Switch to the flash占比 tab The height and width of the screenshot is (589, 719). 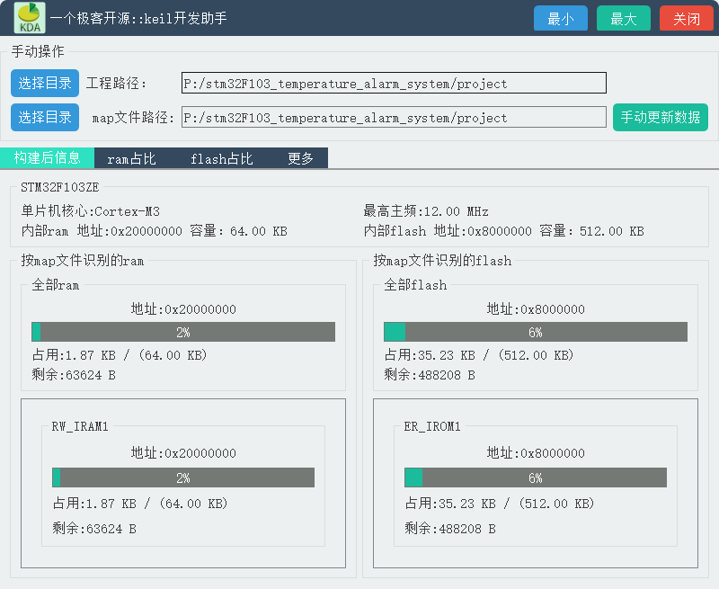[x=220, y=157]
